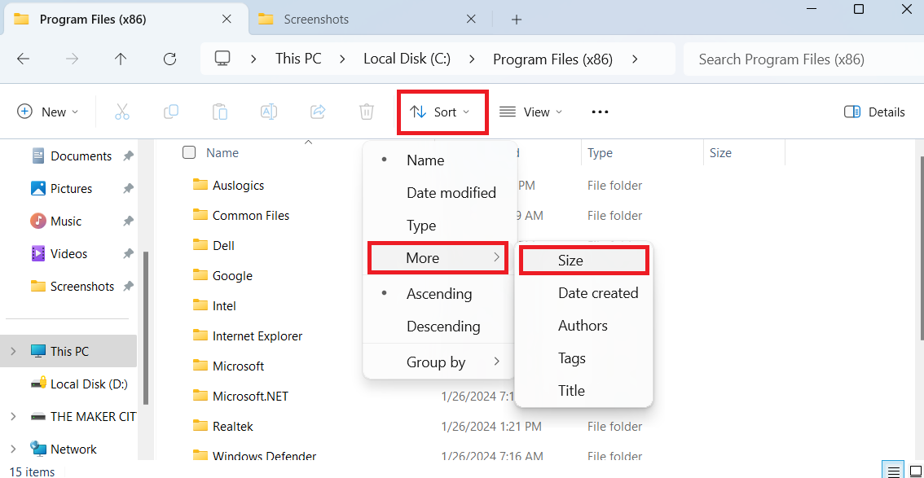Toggle the Details pane button
Viewport: 924px width, 478px height.
(x=874, y=112)
